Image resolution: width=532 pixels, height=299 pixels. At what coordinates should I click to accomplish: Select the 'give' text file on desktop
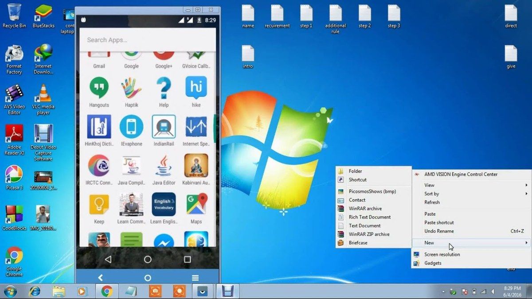511,57
